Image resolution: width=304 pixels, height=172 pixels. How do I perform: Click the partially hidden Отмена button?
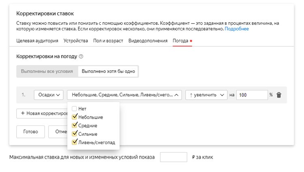tap(58, 132)
